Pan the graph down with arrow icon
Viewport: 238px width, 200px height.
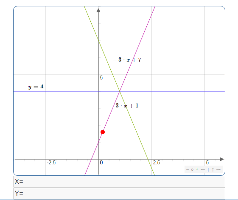tap(208, 169)
